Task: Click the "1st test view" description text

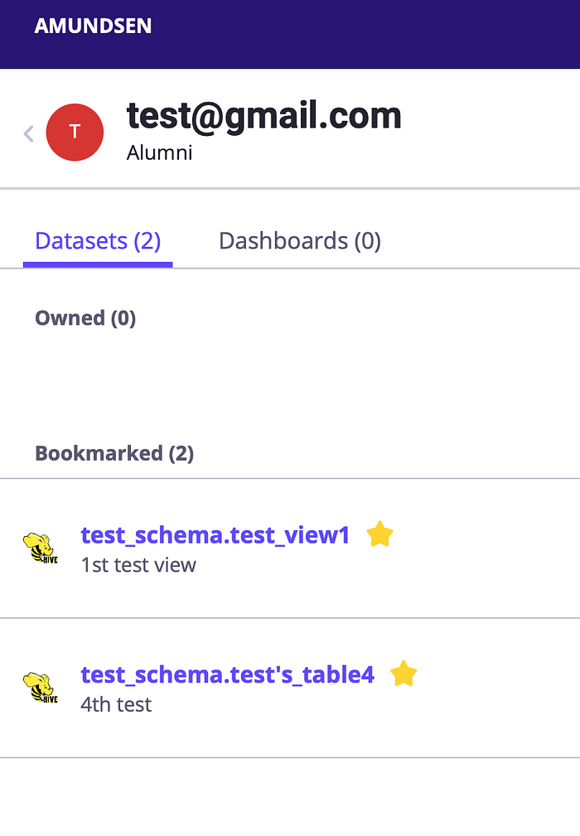Action: coord(138,565)
